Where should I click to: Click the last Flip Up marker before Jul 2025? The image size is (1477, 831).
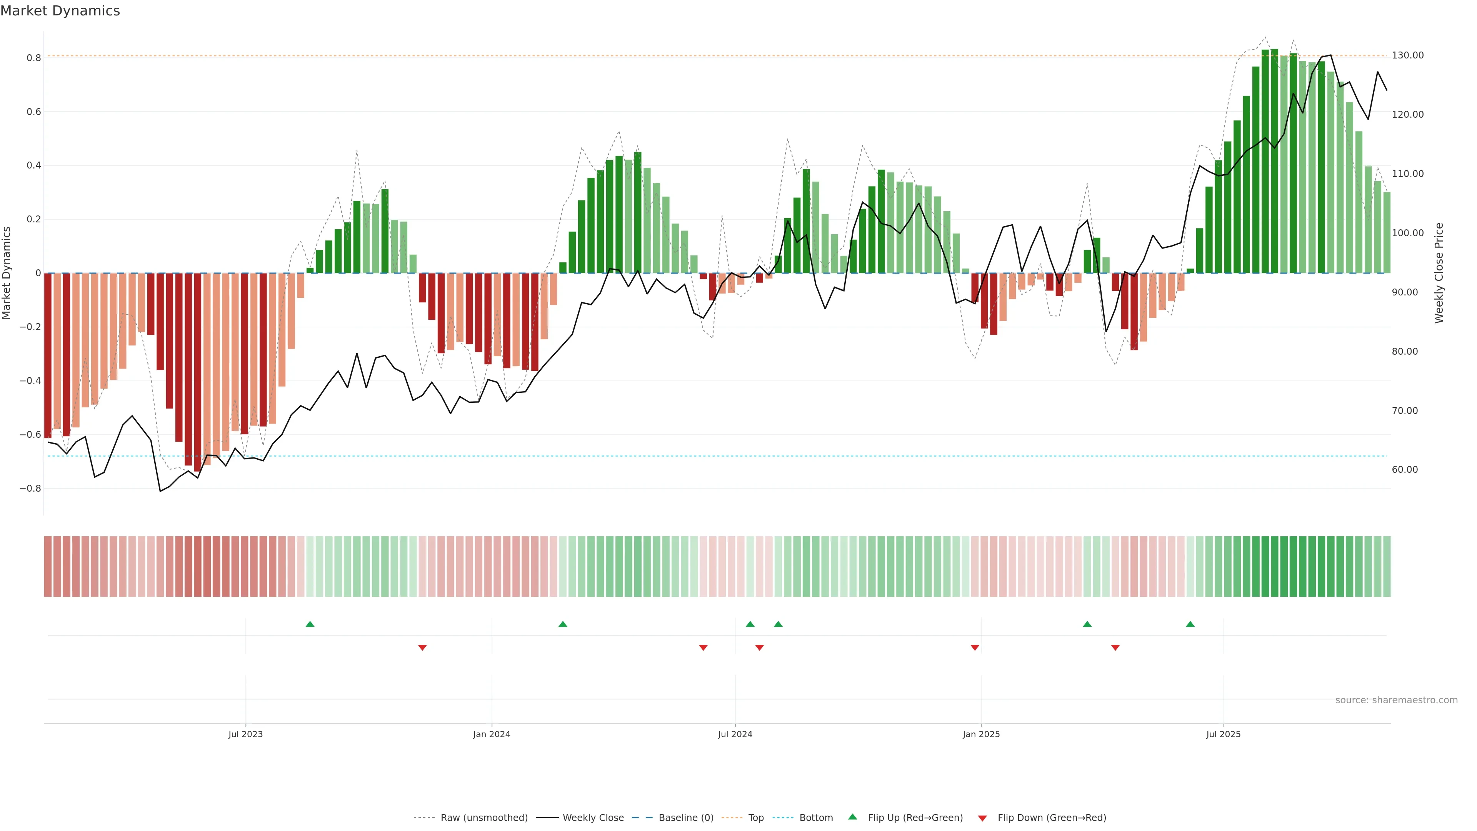(x=1190, y=624)
